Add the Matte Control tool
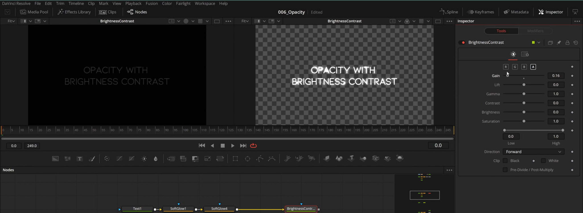This screenshot has width=583, height=213. [195, 159]
